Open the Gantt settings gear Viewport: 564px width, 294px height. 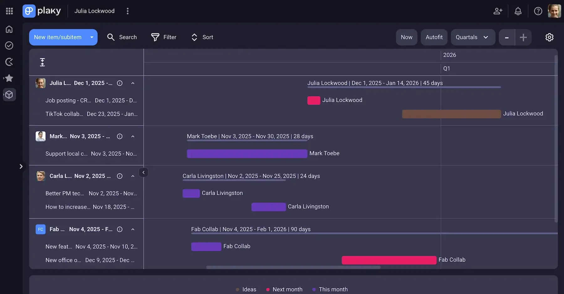pyautogui.click(x=549, y=37)
